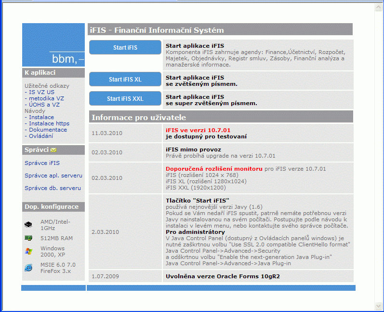Click the Internet Explorer icon
Viewport: 384px width, 312px height.
point(28,268)
